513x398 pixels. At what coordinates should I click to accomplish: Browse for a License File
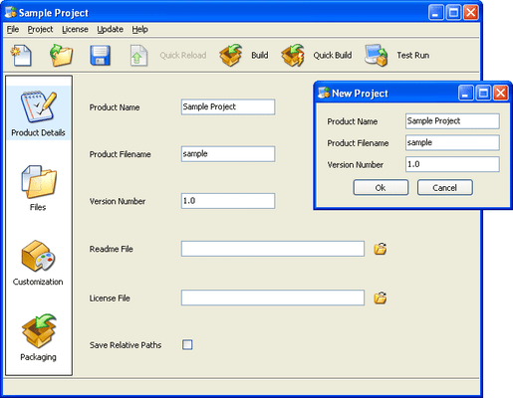click(381, 298)
